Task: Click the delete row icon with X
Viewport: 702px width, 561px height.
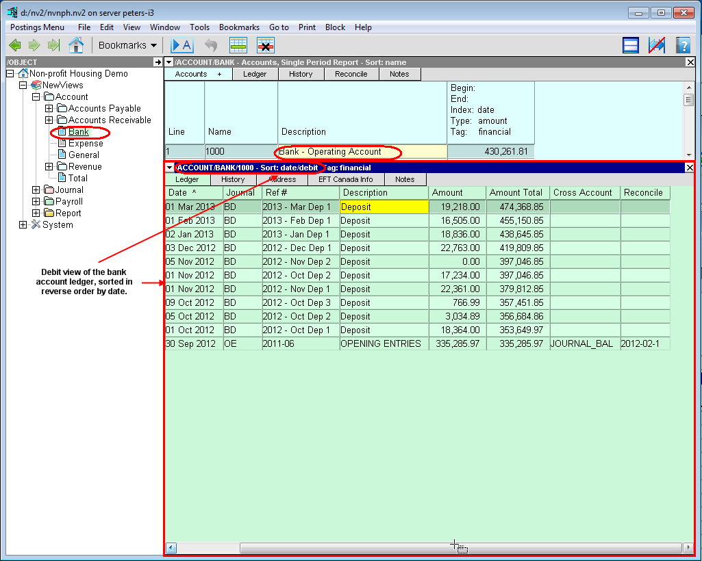Action: point(266,45)
